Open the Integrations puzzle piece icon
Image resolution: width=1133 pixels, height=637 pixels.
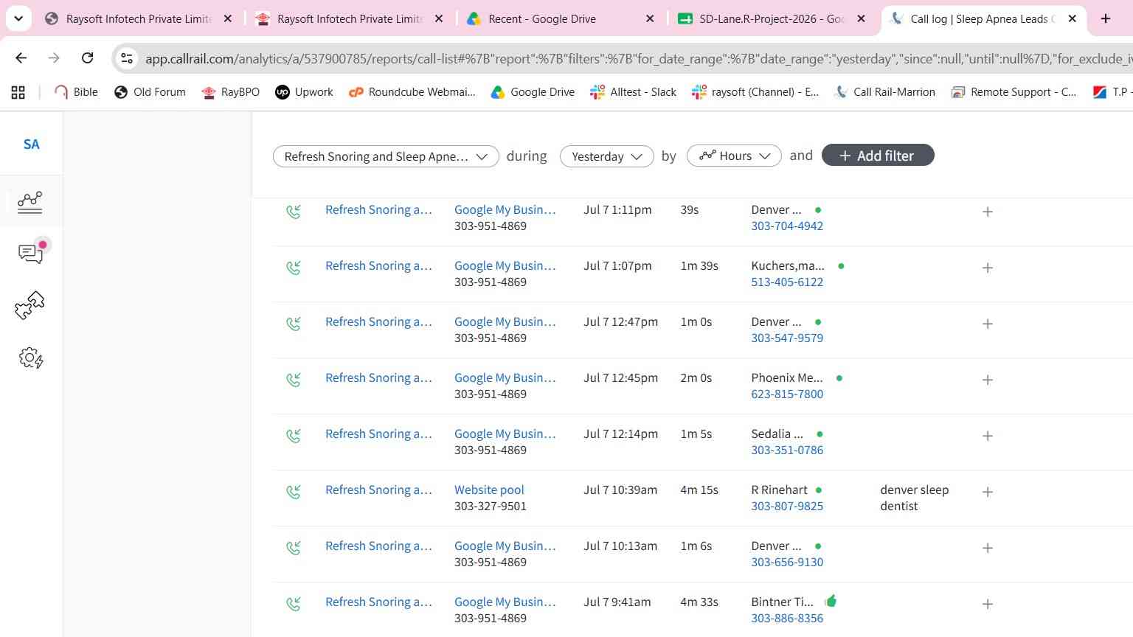[30, 304]
